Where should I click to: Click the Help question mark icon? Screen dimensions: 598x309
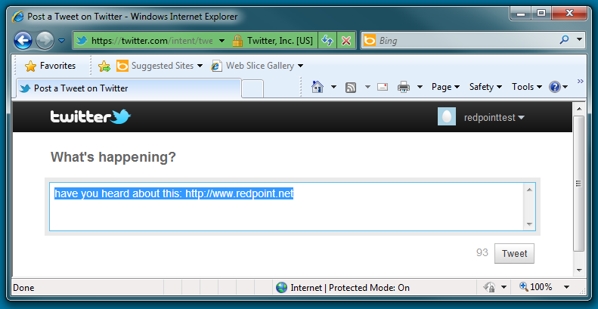[555, 87]
